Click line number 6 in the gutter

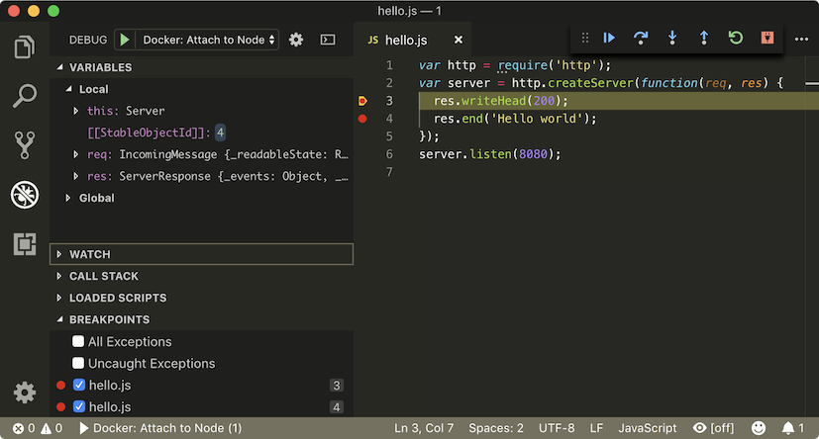[389, 154]
